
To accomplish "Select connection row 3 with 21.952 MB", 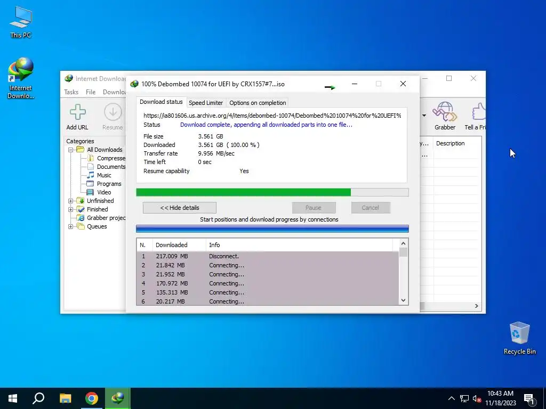I will 268,274.
